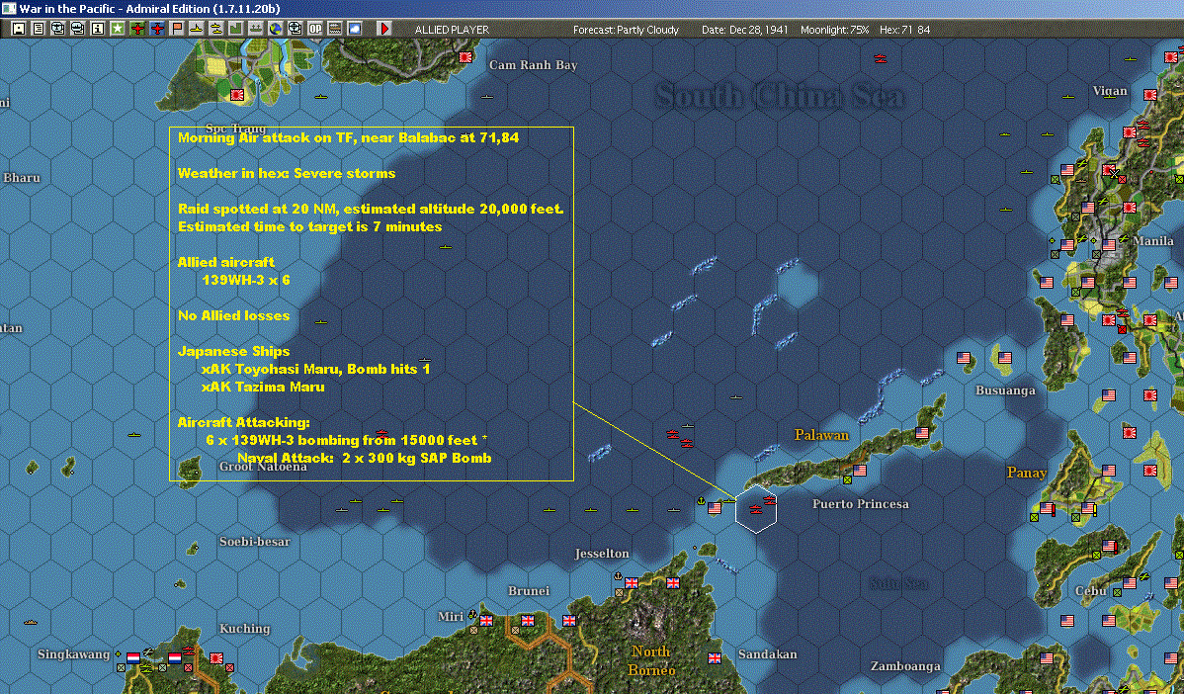Select the orange flag toolbar icon

(x=177, y=29)
